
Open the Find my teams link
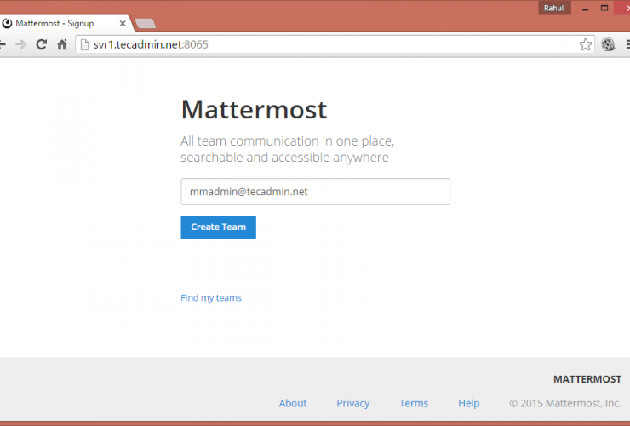(211, 298)
